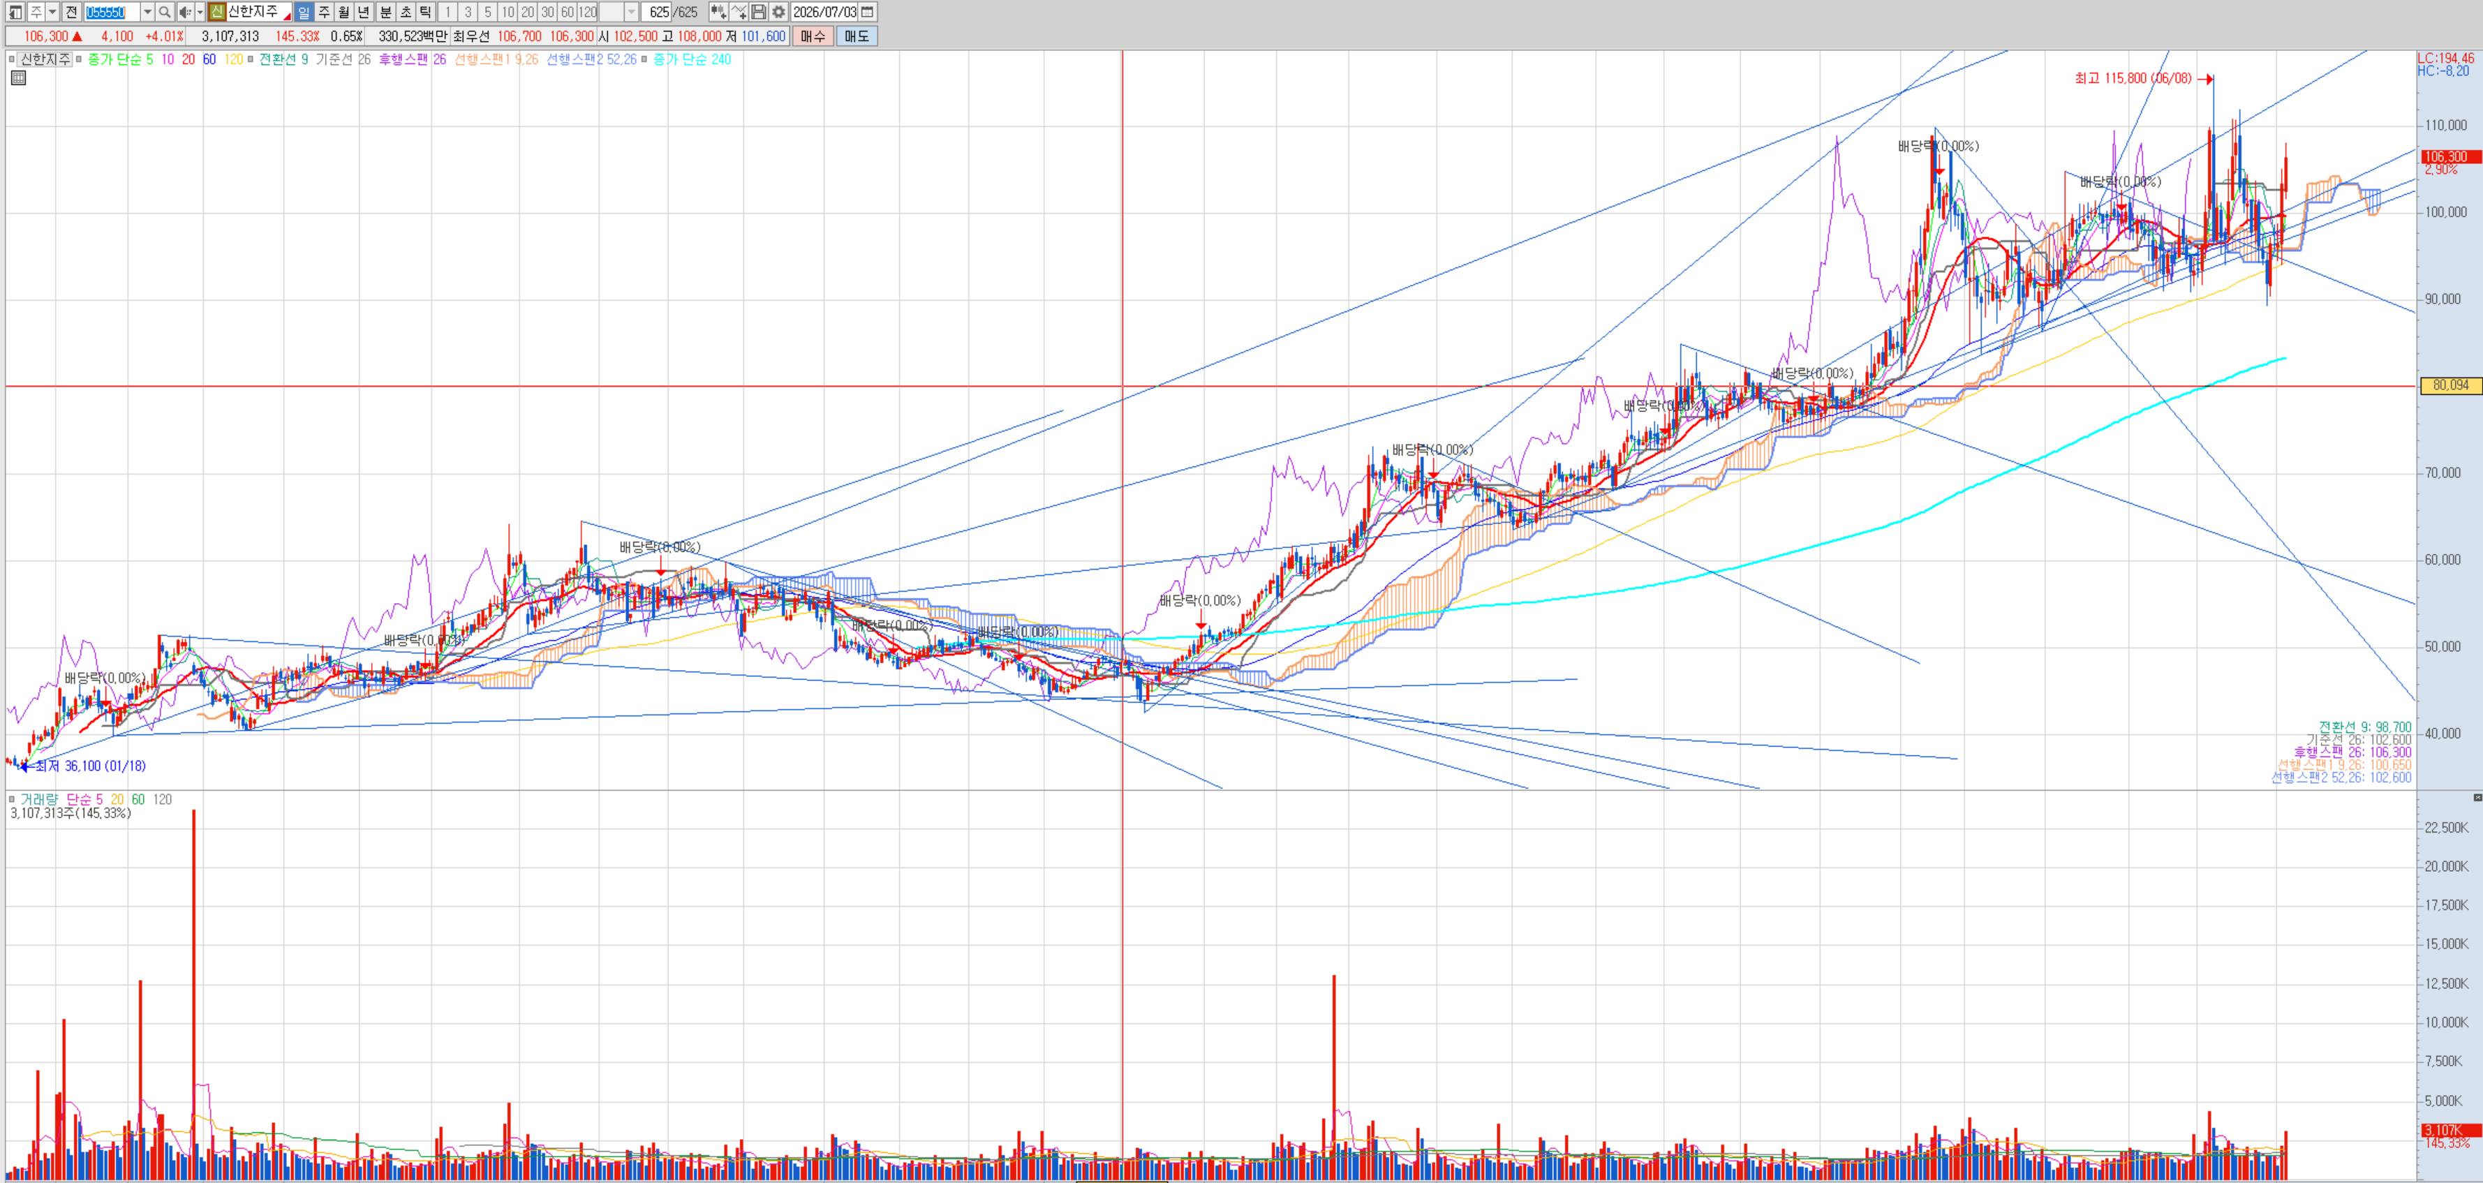2483x1183 pixels.
Task: Select the 주 weekly period tab
Action: click(x=324, y=13)
